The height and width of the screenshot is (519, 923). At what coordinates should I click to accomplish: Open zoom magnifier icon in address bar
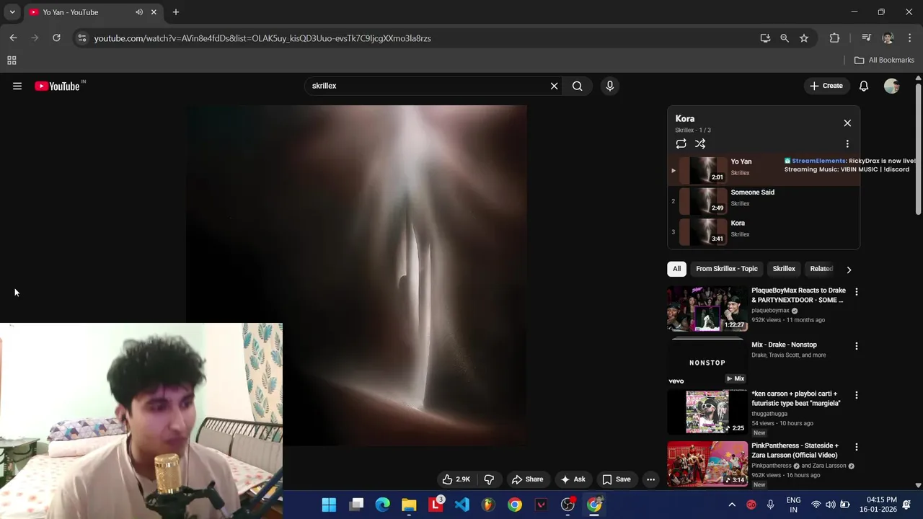coord(785,38)
